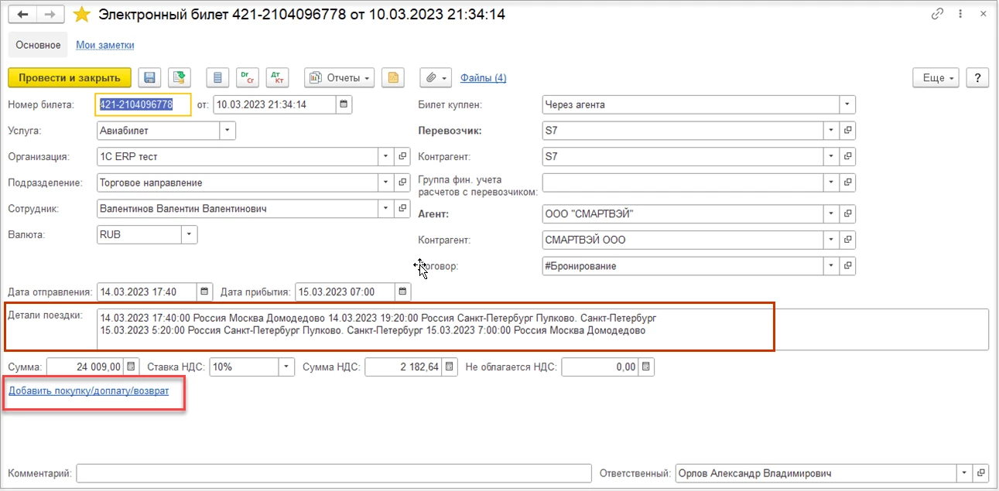Copy link with the chain icon
This screenshot has height=491, width=999.
[938, 14]
